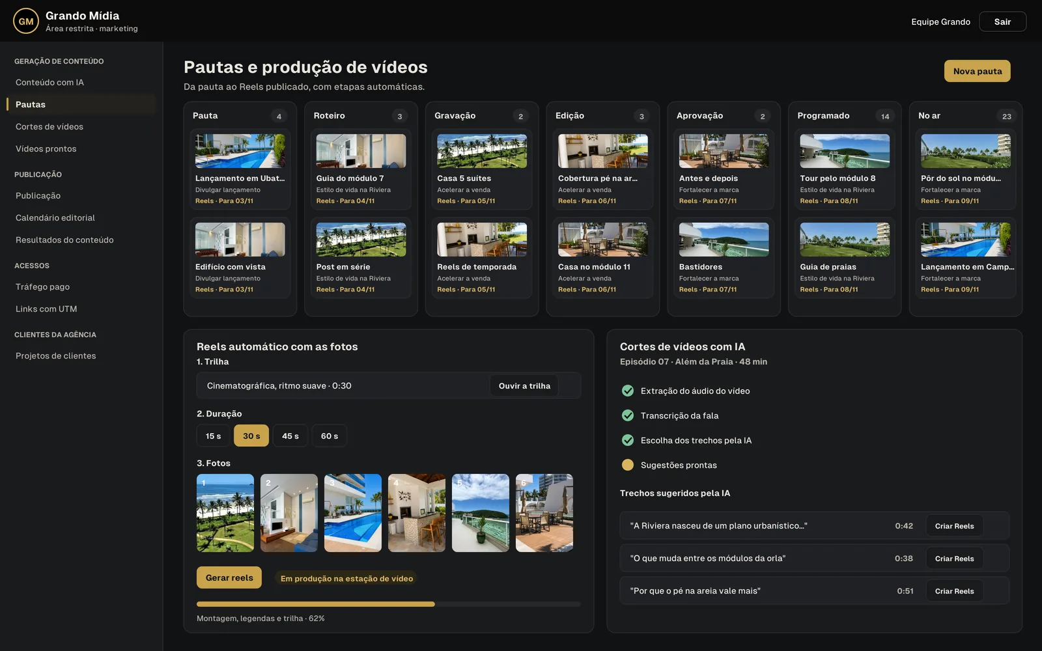Click the Gerar reels button
This screenshot has height=651, width=1042.
[229, 577]
